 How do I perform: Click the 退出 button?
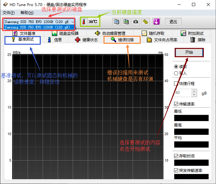(173, 22)
